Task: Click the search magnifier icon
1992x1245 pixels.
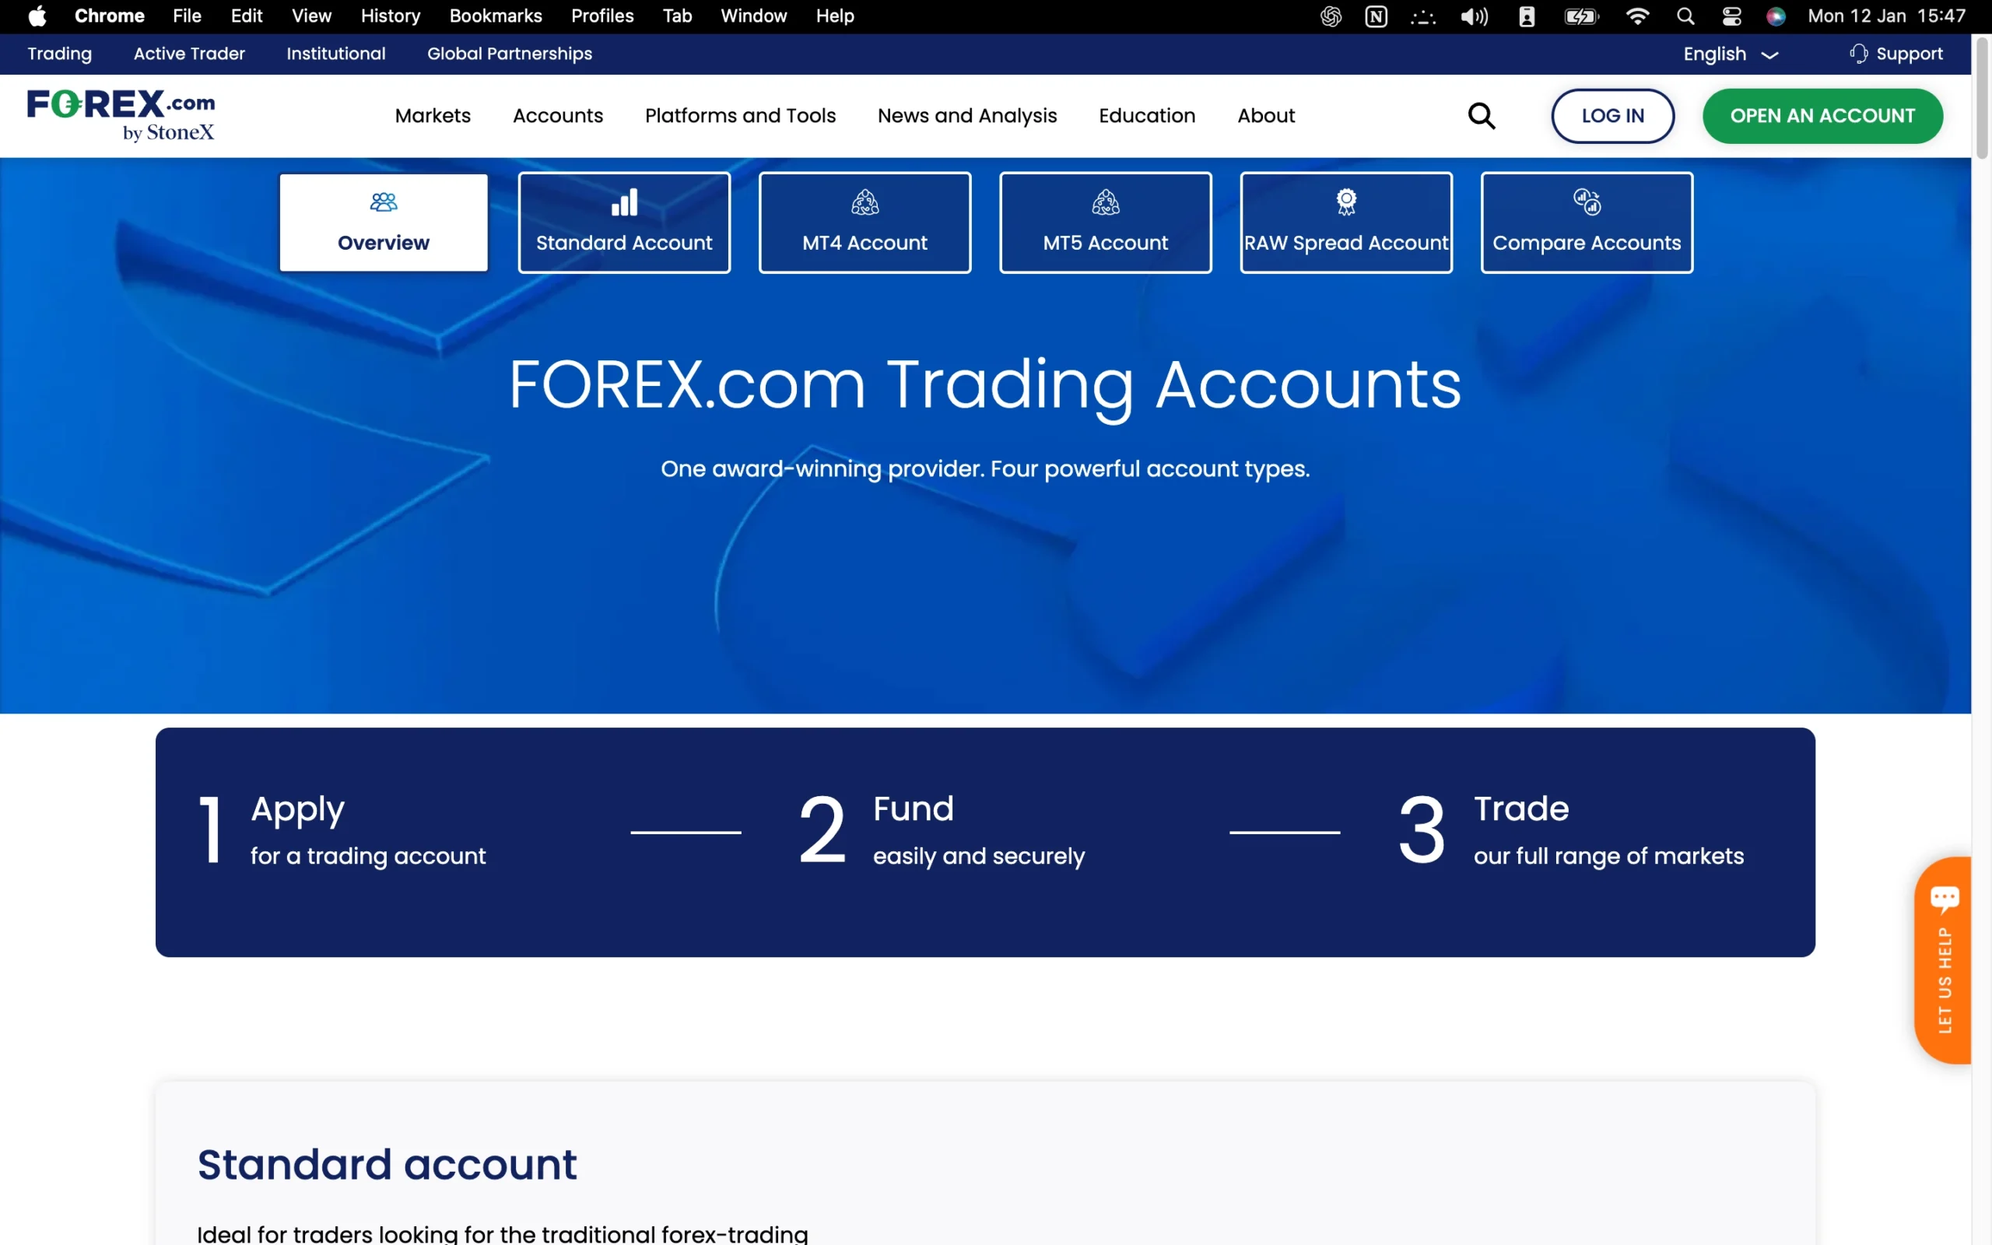Action: pyautogui.click(x=1481, y=115)
